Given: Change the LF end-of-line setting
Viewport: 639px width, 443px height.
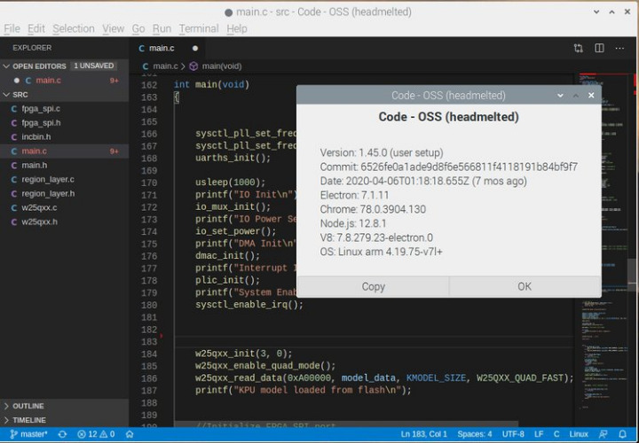Looking at the screenshot, I should pos(539,434).
